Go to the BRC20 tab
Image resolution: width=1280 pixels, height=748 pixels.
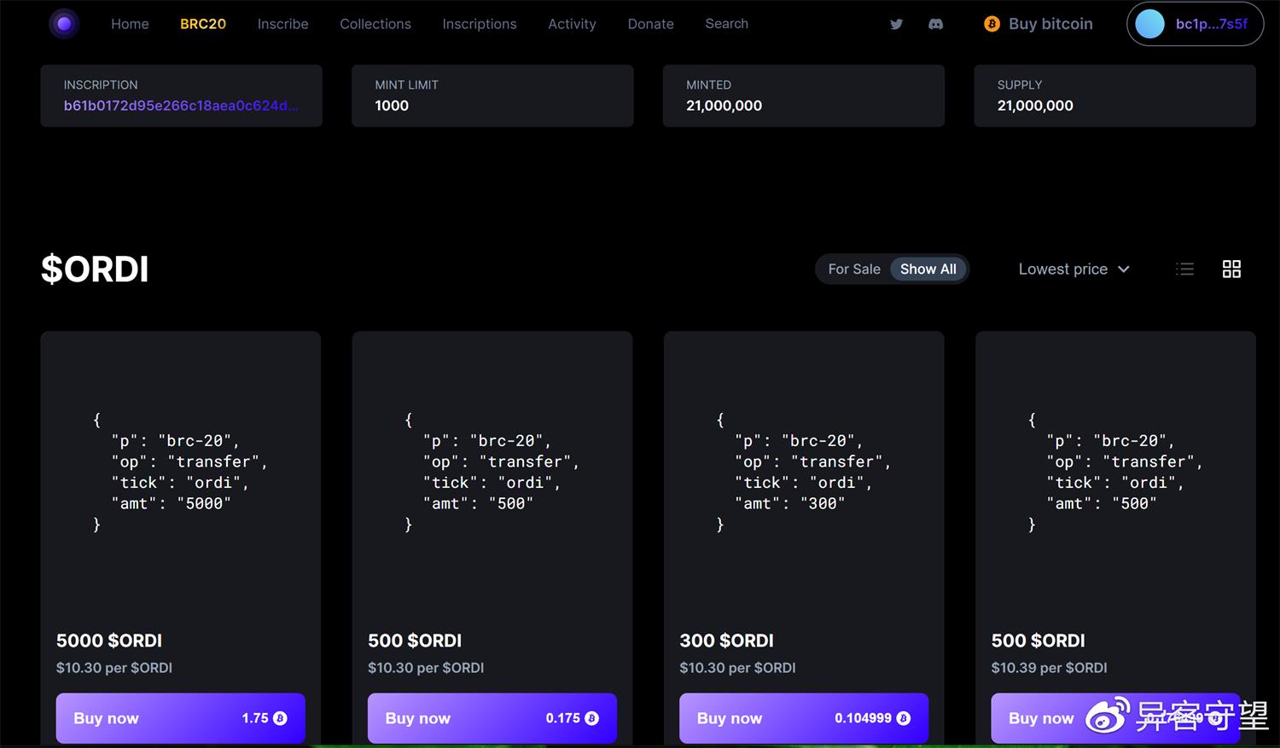[203, 24]
